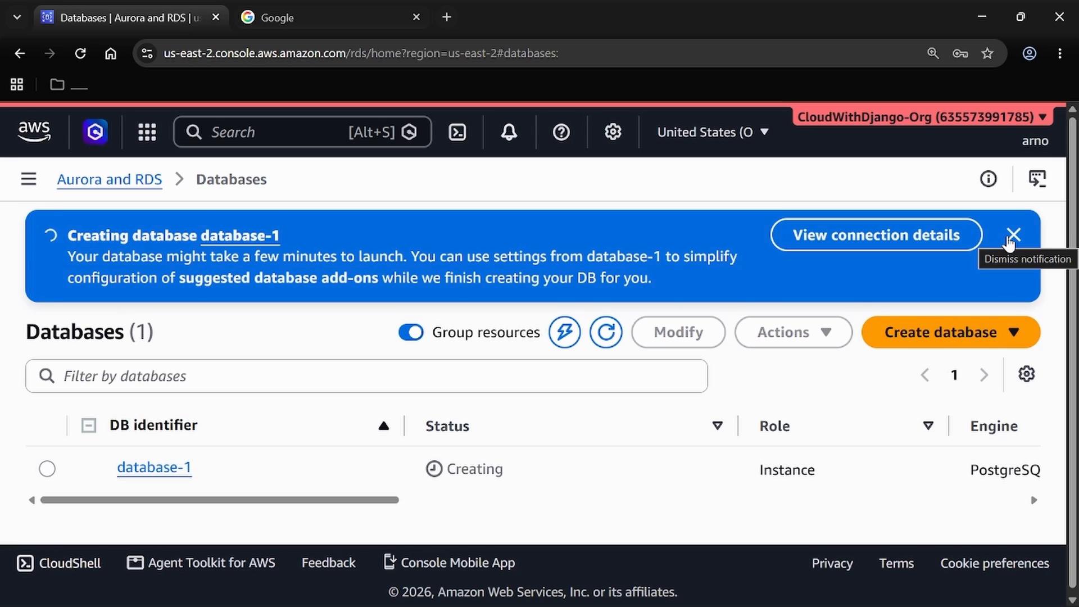Image resolution: width=1079 pixels, height=607 pixels.
Task: Open the AWS home logo
Action: click(x=34, y=132)
